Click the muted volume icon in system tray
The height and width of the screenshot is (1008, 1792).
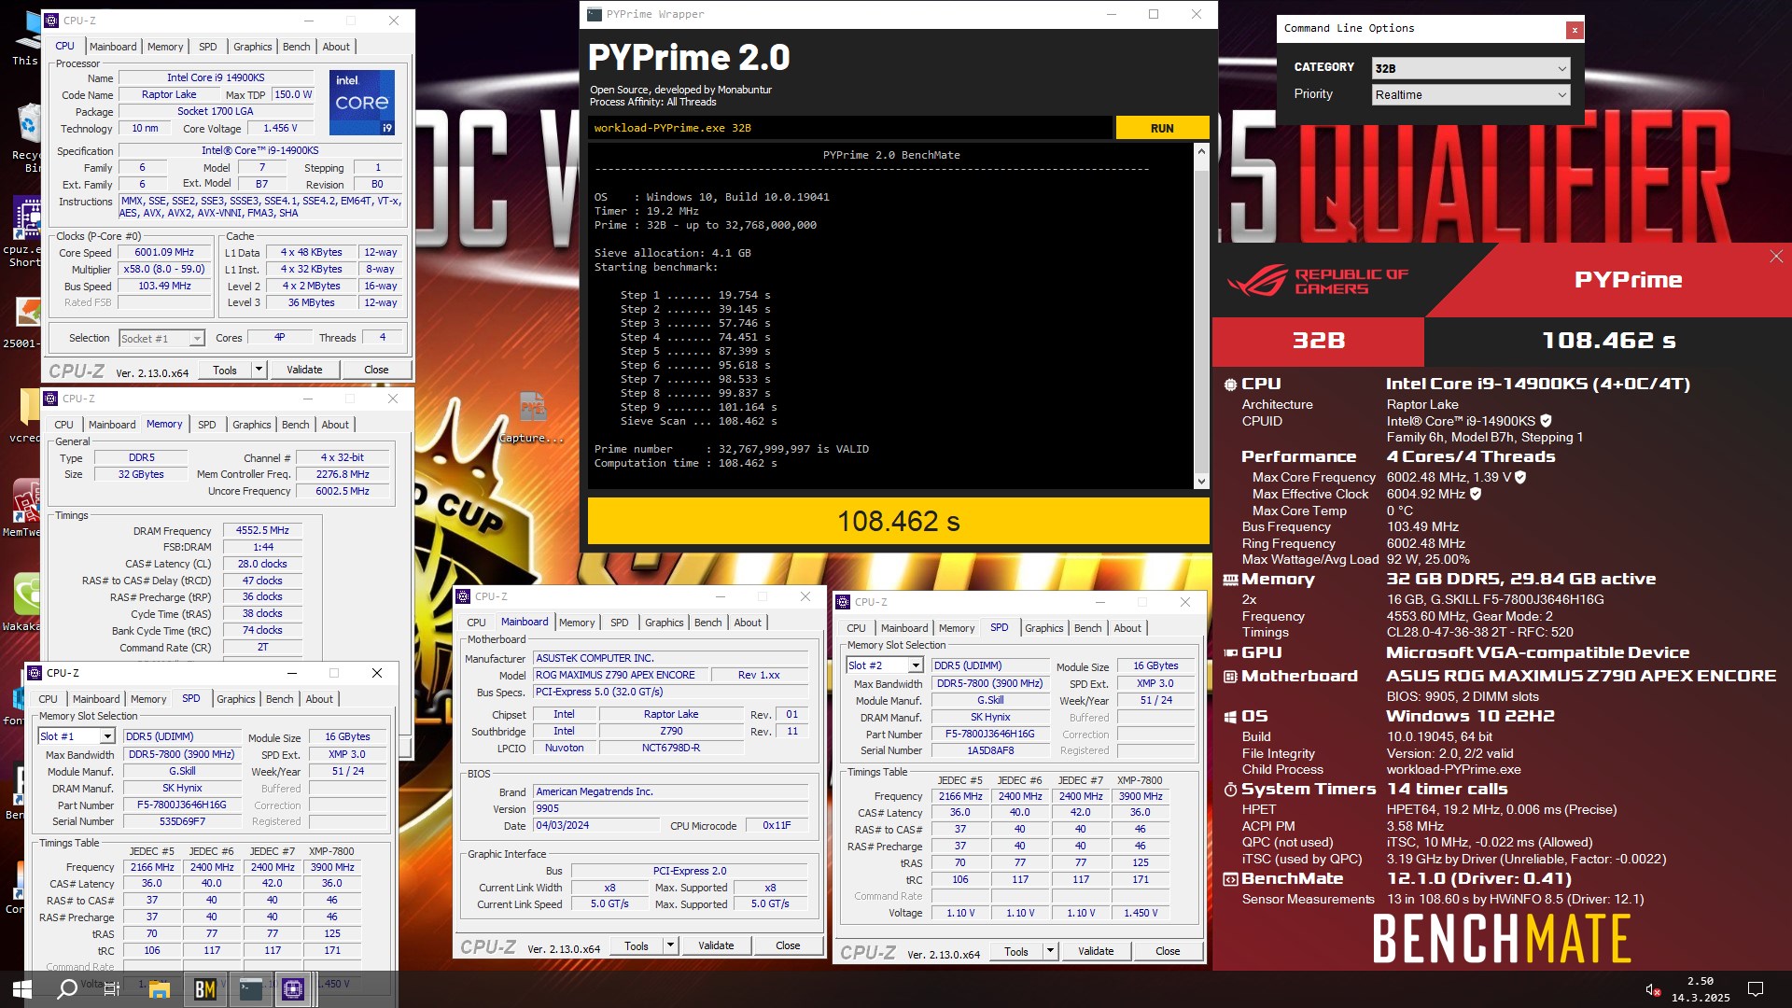tap(1651, 989)
